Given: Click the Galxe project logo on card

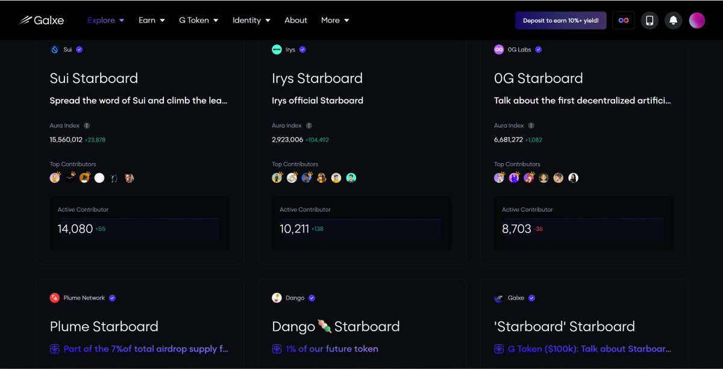Looking at the screenshot, I should coord(499,298).
